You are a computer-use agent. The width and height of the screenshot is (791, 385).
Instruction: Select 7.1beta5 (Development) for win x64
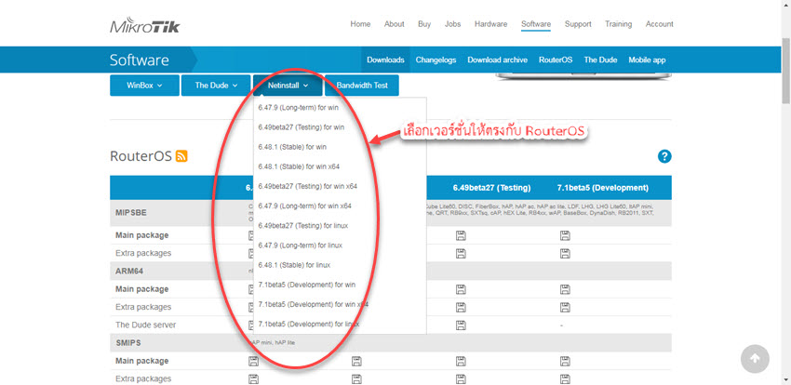click(x=313, y=304)
